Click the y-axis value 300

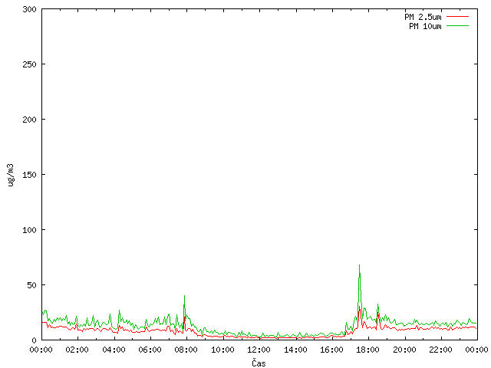[x=29, y=9]
